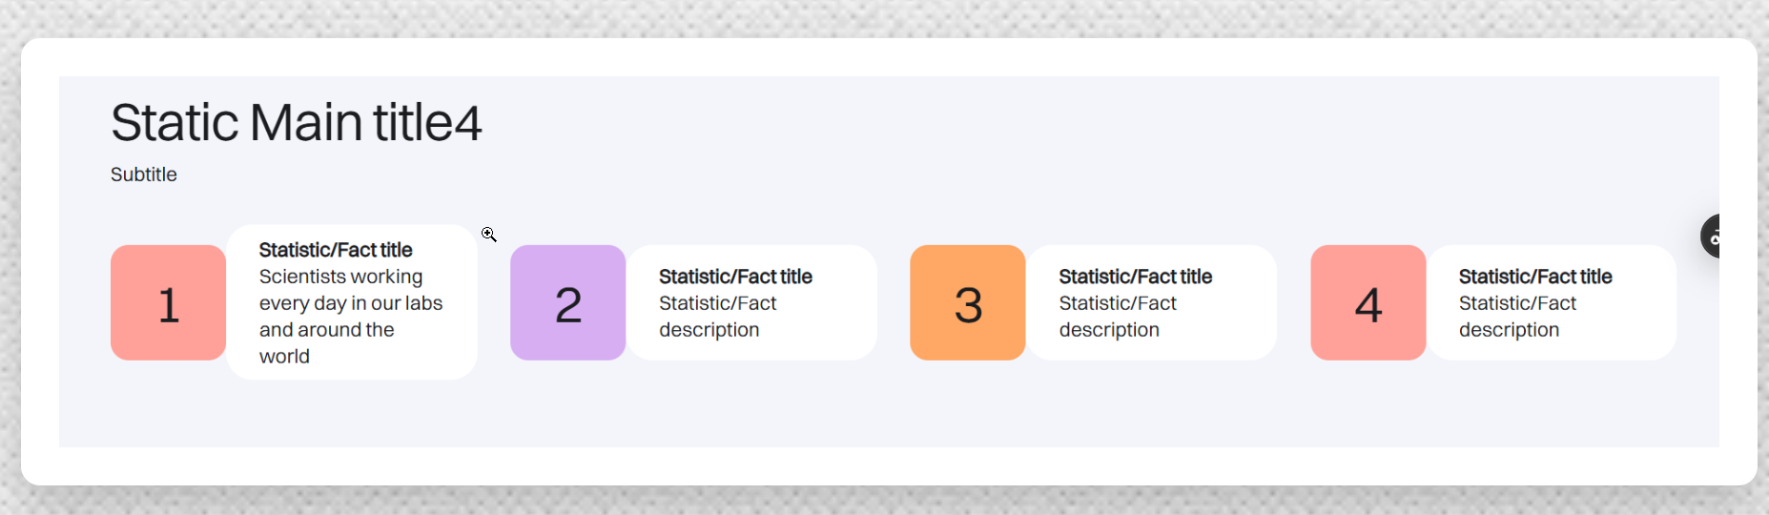The image size is (1769, 515).
Task: Click the "Static Main title4" heading
Action: (296, 123)
